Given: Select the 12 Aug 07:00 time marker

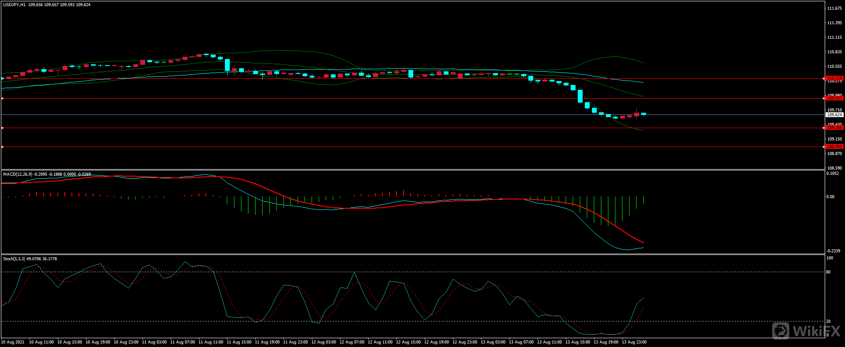Looking at the screenshot, I should pos(351,342).
